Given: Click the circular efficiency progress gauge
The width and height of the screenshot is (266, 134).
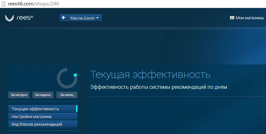Looking at the screenshot, I should tap(67, 78).
